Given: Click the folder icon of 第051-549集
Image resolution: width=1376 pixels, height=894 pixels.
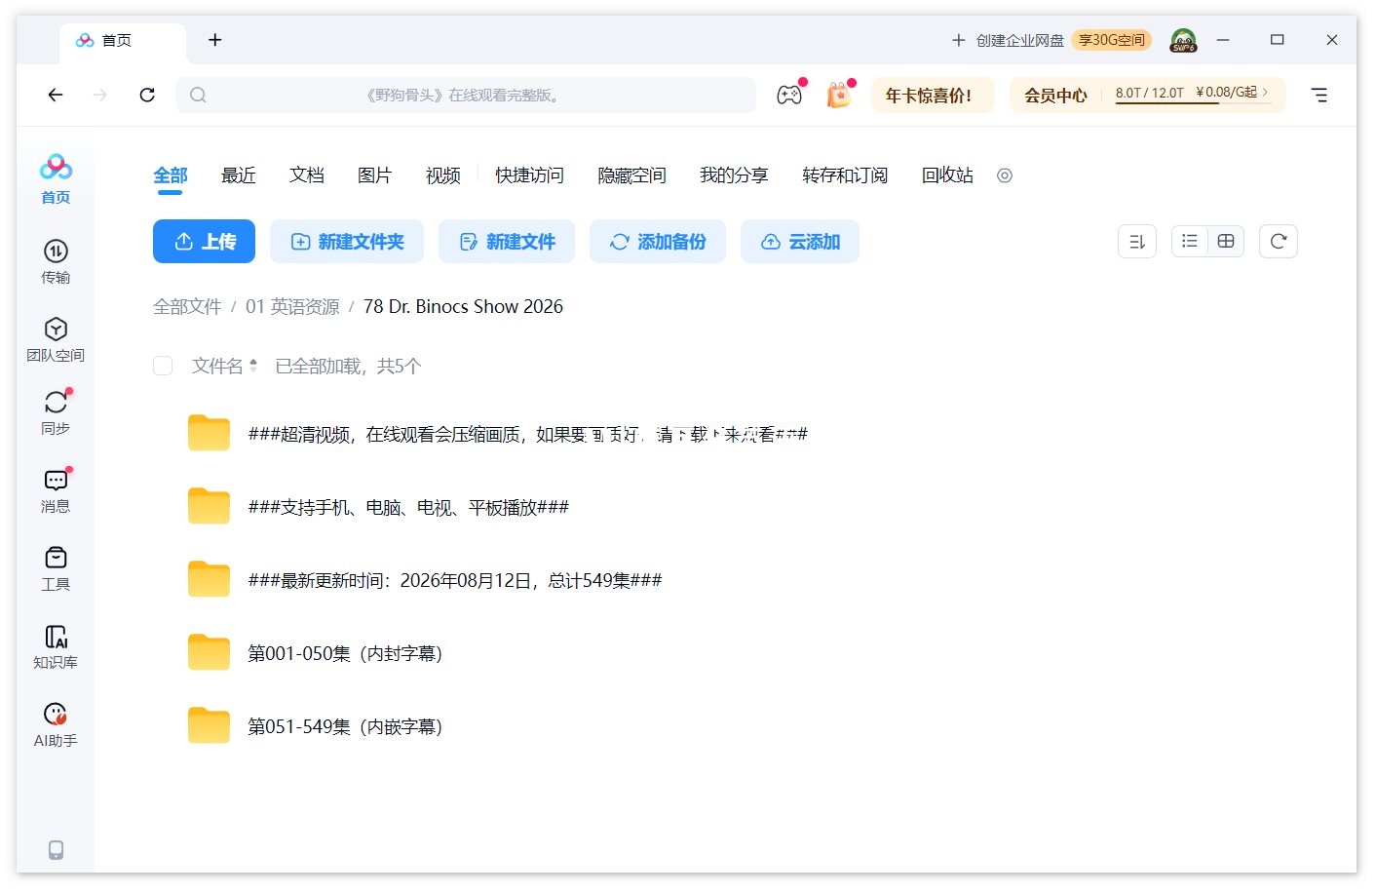Looking at the screenshot, I should click(209, 725).
